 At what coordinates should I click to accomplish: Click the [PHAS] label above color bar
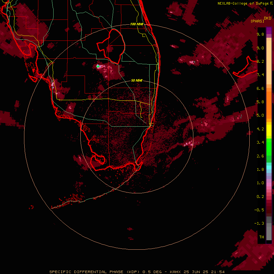[x=257, y=21]
